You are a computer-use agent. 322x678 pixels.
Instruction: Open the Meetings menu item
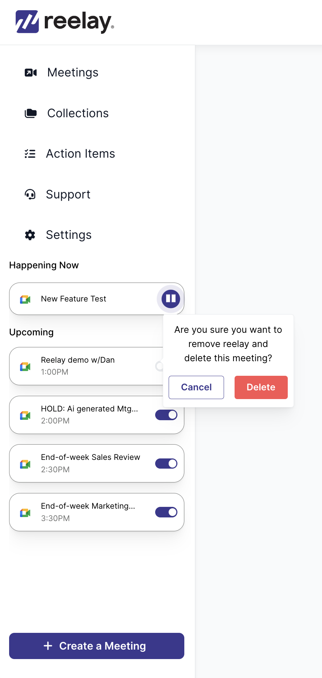point(73,72)
